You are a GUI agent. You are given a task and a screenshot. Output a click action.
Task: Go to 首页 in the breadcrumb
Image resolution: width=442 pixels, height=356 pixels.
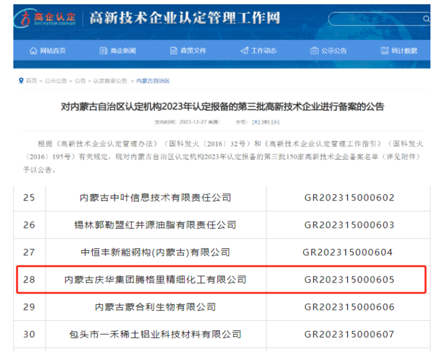point(31,81)
